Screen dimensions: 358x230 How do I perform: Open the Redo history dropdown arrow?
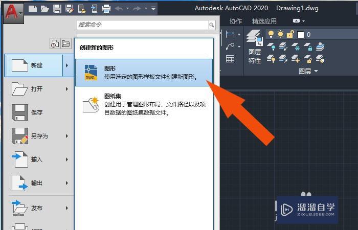coord(146,9)
